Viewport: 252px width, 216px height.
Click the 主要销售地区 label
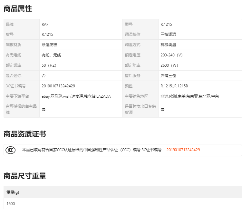(136, 96)
